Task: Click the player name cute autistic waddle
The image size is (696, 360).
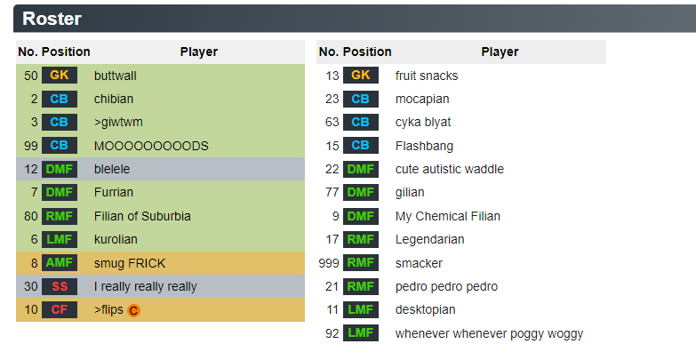Action: [450, 169]
